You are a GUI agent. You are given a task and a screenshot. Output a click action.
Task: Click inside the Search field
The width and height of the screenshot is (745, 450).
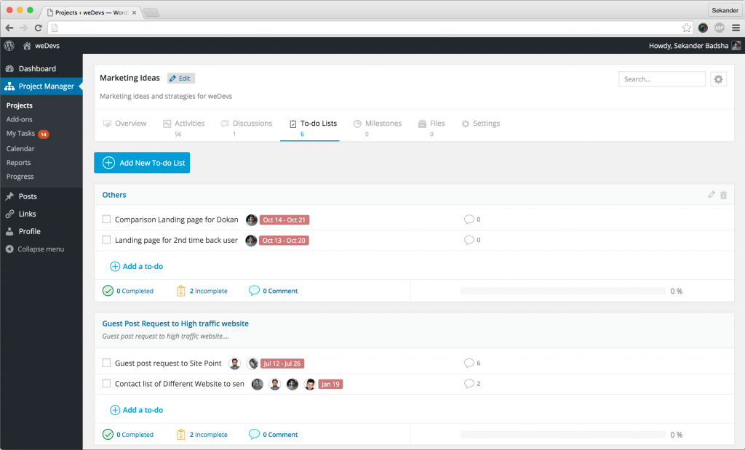[661, 79]
